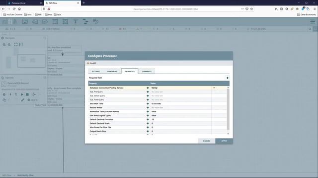Open info icon for Default Decimal Precision

tap(148, 120)
